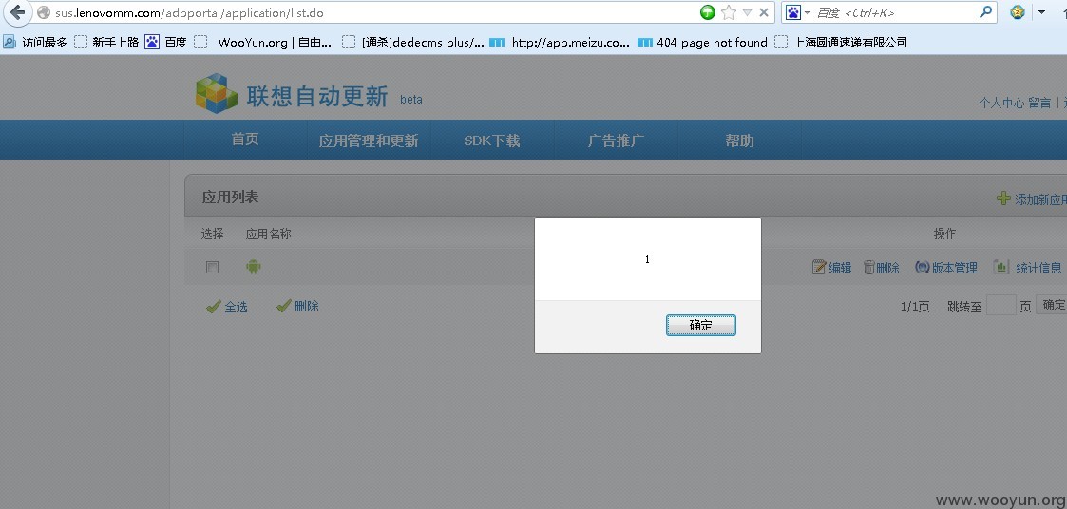
Task: Open the 访问最多 bookmark
Action: (x=35, y=42)
